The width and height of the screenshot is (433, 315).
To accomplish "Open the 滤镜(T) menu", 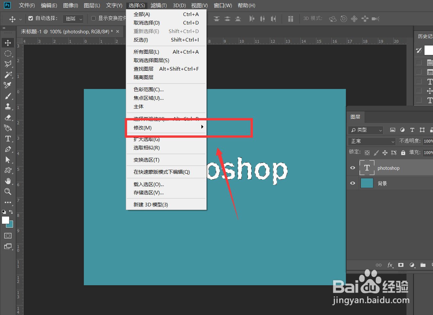I will pyautogui.click(x=159, y=6).
